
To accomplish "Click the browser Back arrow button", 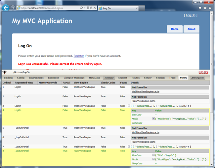I will [x=6, y=8].
